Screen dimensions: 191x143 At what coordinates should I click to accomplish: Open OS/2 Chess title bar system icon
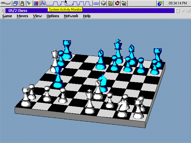(2, 11)
